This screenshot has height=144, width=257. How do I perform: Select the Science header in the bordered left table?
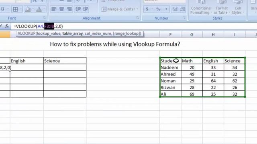click(x=65, y=61)
